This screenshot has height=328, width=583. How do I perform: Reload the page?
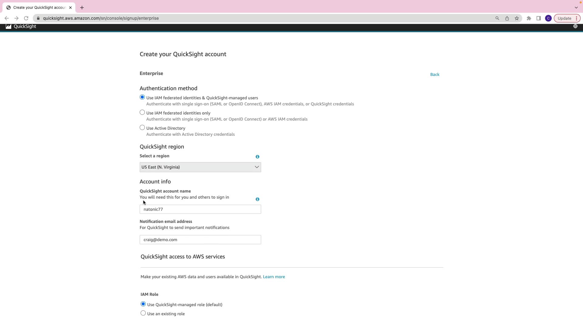26,18
